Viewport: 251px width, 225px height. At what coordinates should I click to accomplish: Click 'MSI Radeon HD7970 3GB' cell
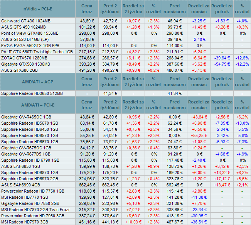pyautogui.click(x=25, y=222)
